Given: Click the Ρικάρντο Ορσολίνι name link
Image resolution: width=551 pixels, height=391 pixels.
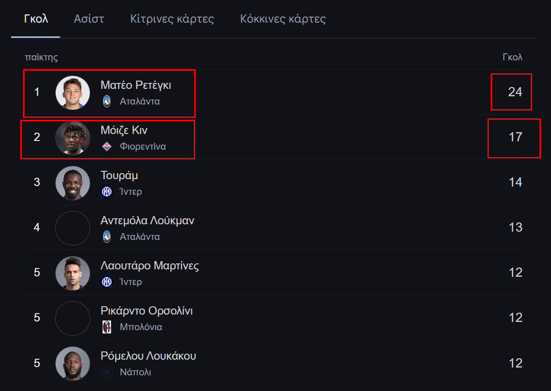Looking at the screenshot, I should click(x=146, y=311).
